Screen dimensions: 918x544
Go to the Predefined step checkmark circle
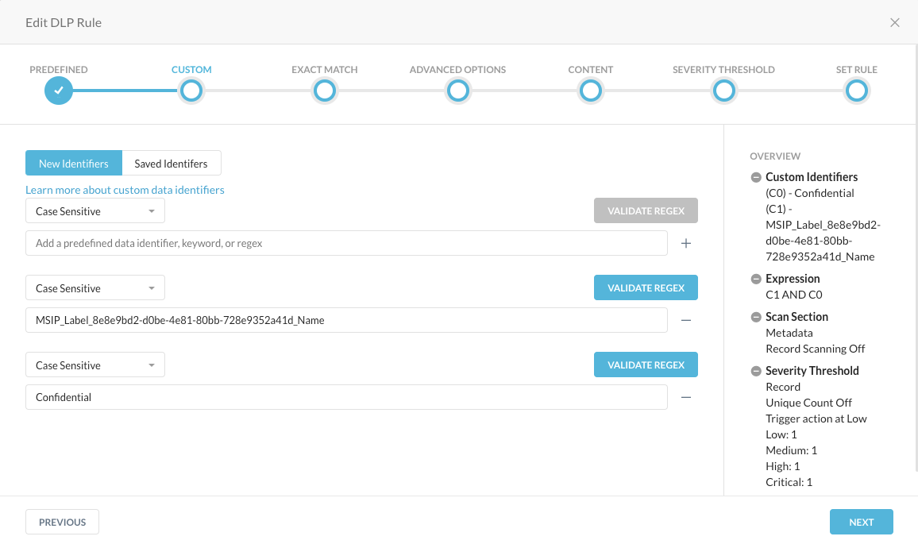[59, 91]
